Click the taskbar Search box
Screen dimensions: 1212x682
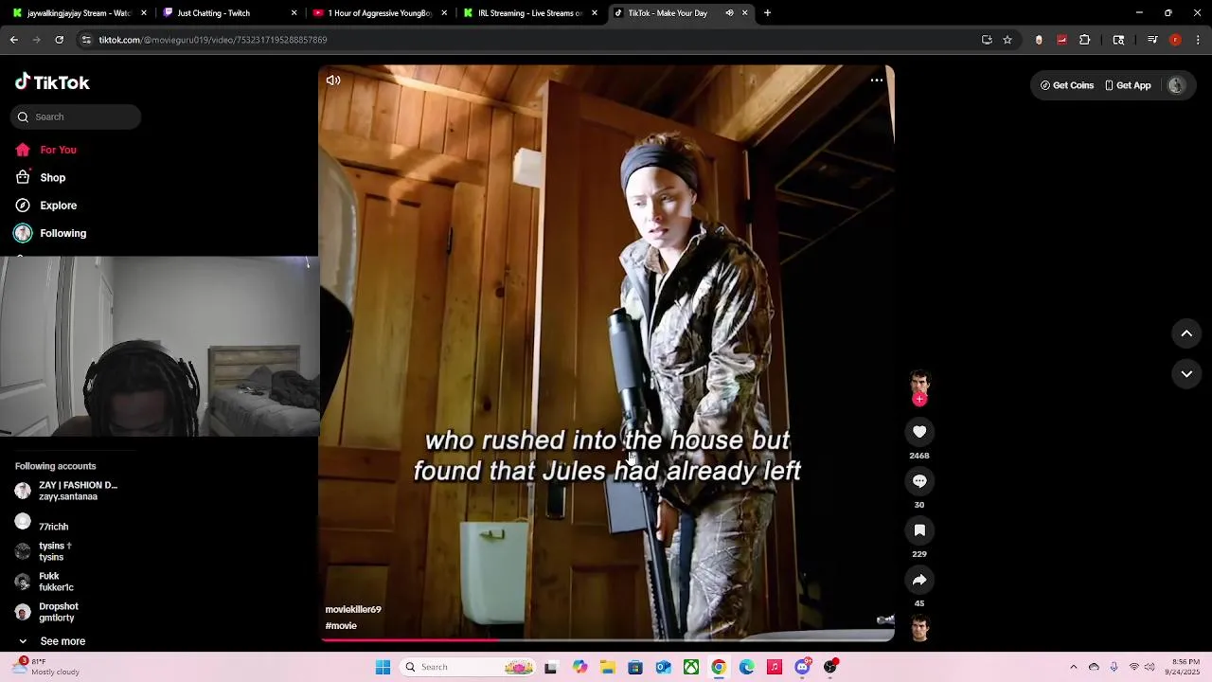point(468,667)
